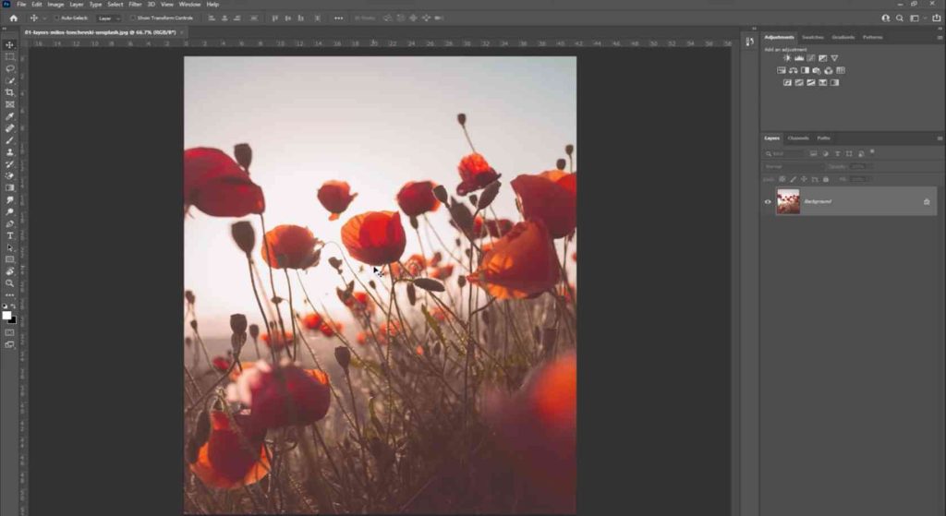946x516 pixels.
Task: Toggle Quick Mask mode
Action: [9, 332]
